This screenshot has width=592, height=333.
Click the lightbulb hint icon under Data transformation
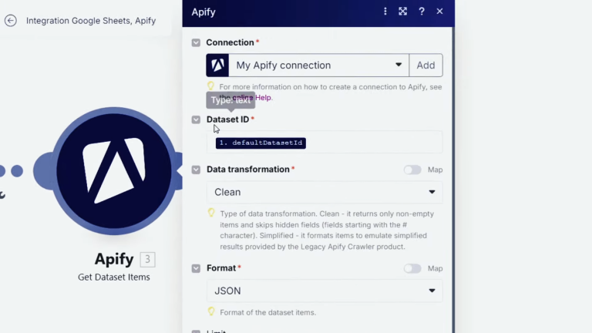pyautogui.click(x=211, y=213)
